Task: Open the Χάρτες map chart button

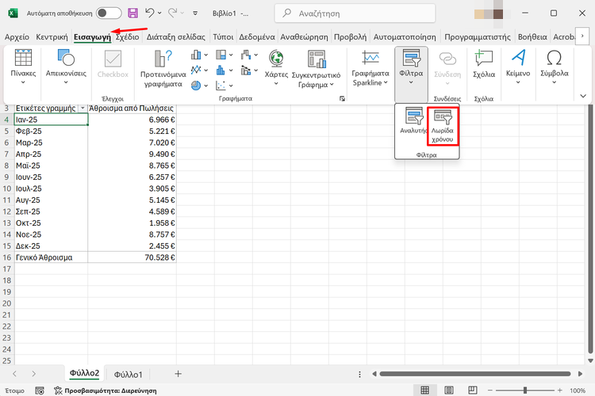Action: pyautogui.click(x=276, y=68)
